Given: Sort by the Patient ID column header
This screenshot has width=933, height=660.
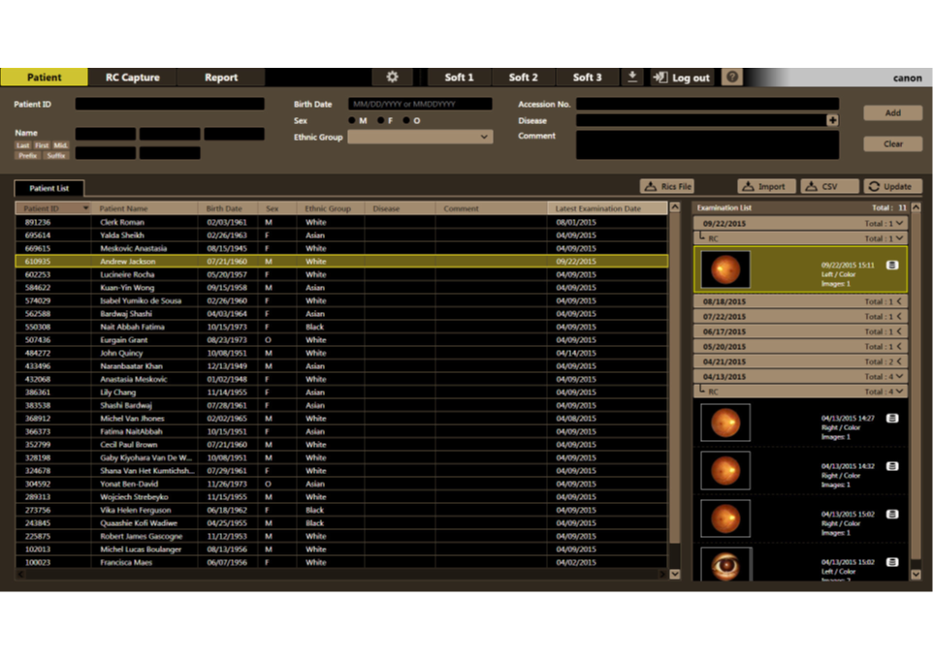Looking at the screenshot, I should (x=53, y=208).
